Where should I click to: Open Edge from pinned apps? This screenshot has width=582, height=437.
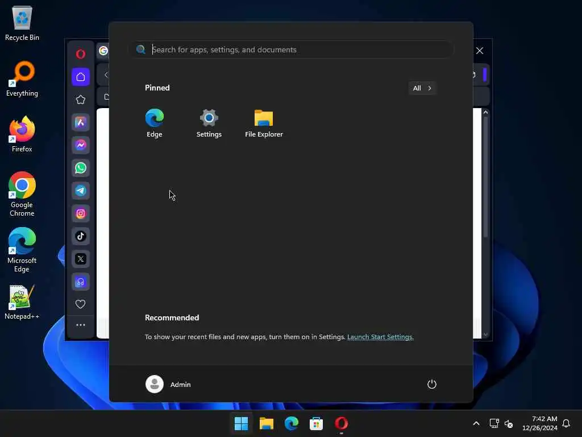(x=155, y=123)
